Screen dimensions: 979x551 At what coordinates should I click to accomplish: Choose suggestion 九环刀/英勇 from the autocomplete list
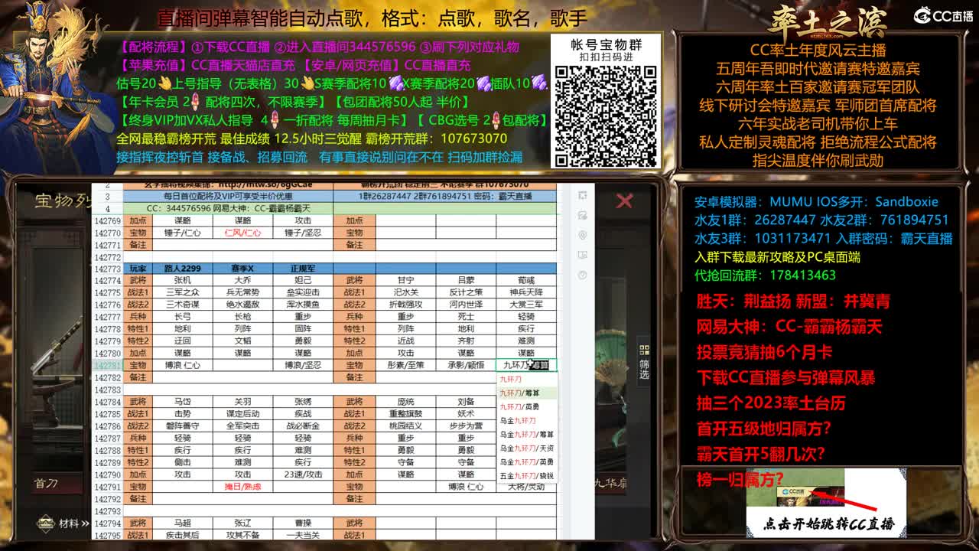tap(527, 406)
